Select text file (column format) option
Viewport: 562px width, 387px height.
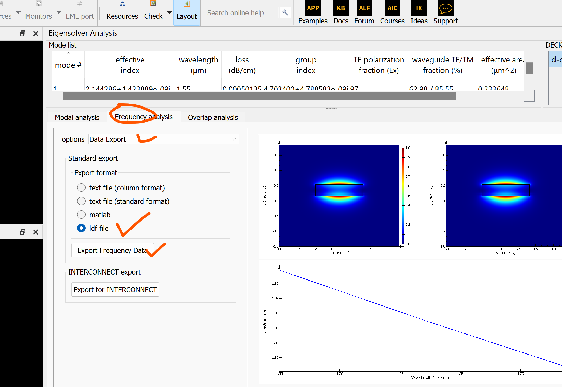[81, 188]
